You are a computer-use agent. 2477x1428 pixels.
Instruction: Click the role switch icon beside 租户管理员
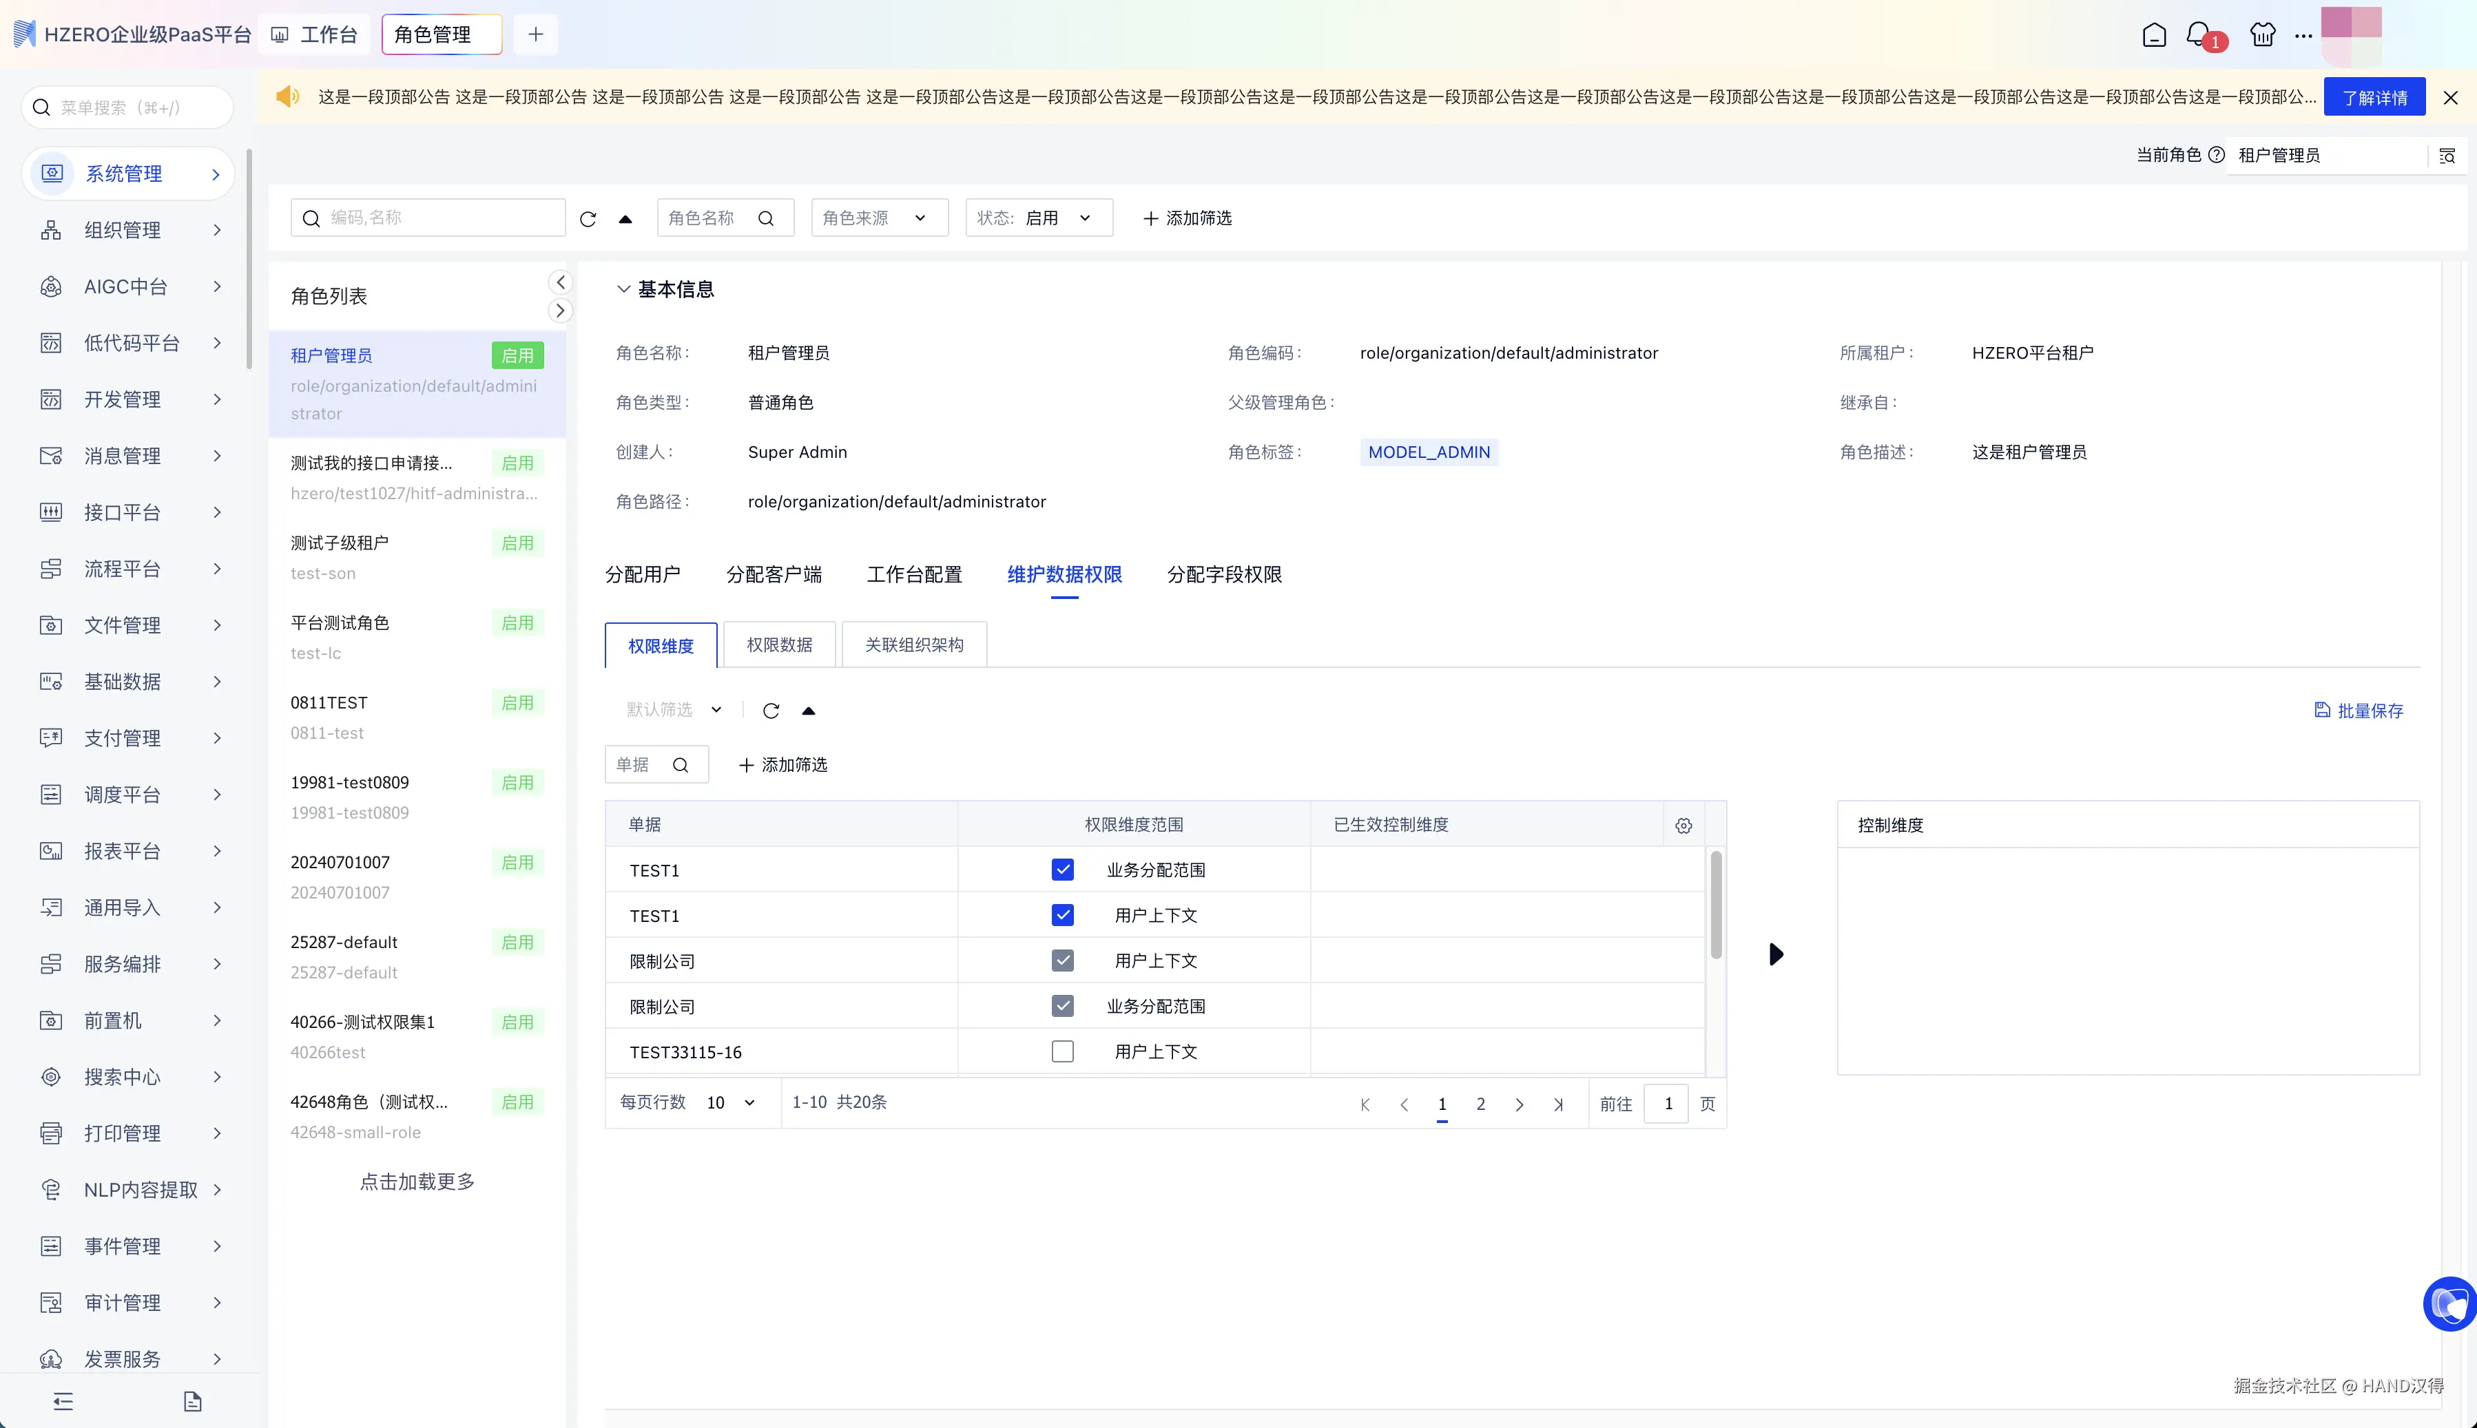point(2447,156)
